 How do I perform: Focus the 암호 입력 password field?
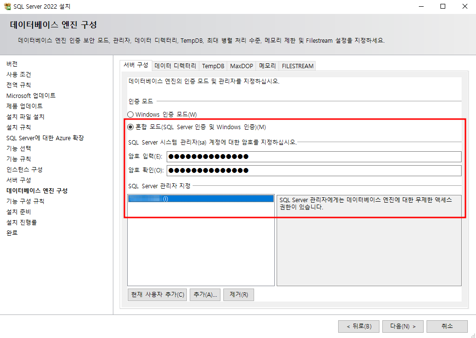314,157
